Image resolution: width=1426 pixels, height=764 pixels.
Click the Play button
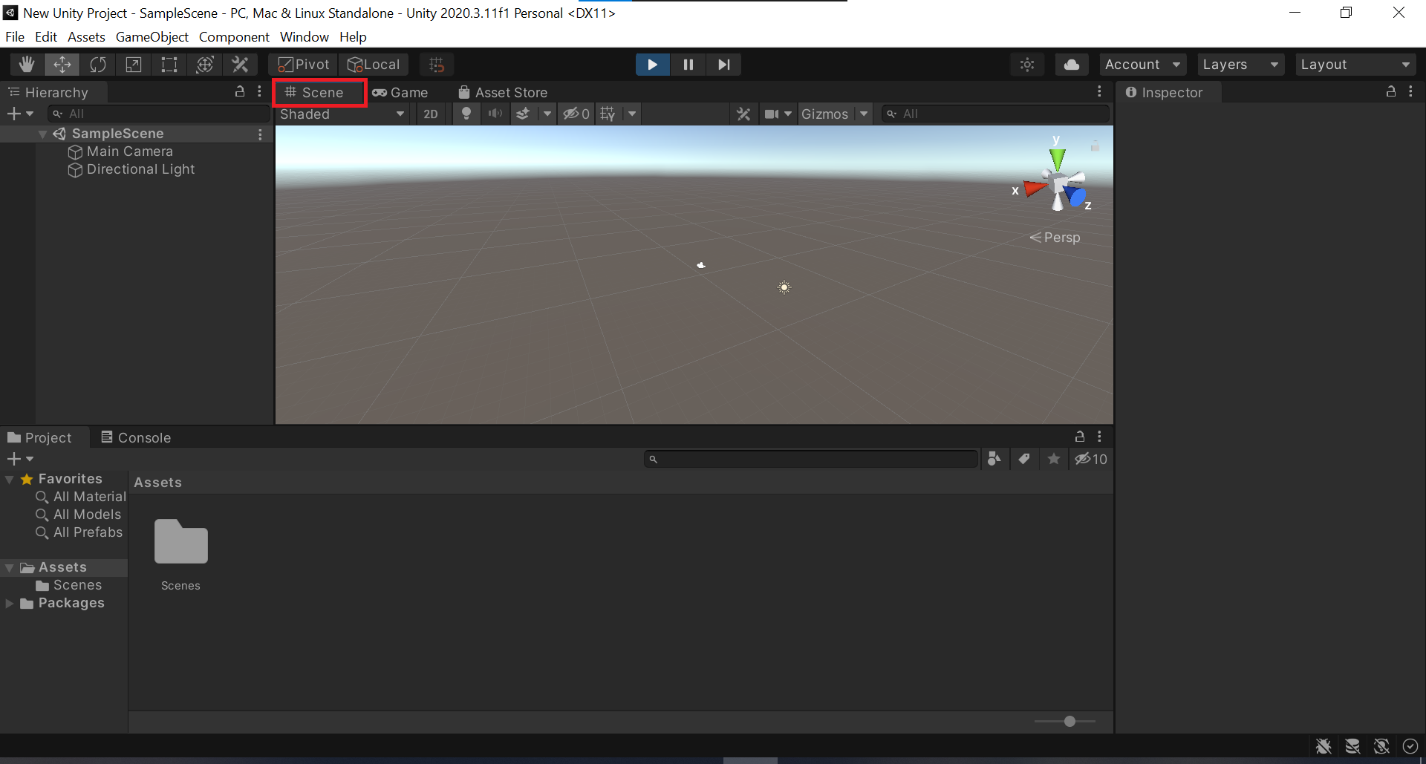click(x=653, y=65)
